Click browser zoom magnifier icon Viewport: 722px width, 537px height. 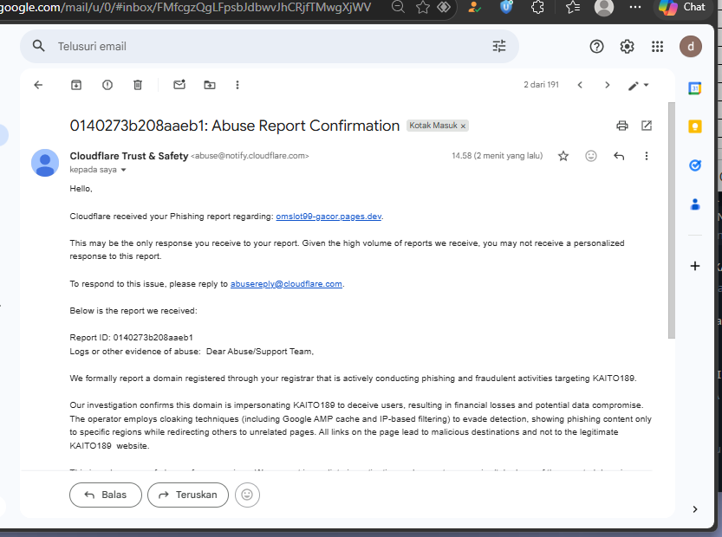click(x=398, y=7)
